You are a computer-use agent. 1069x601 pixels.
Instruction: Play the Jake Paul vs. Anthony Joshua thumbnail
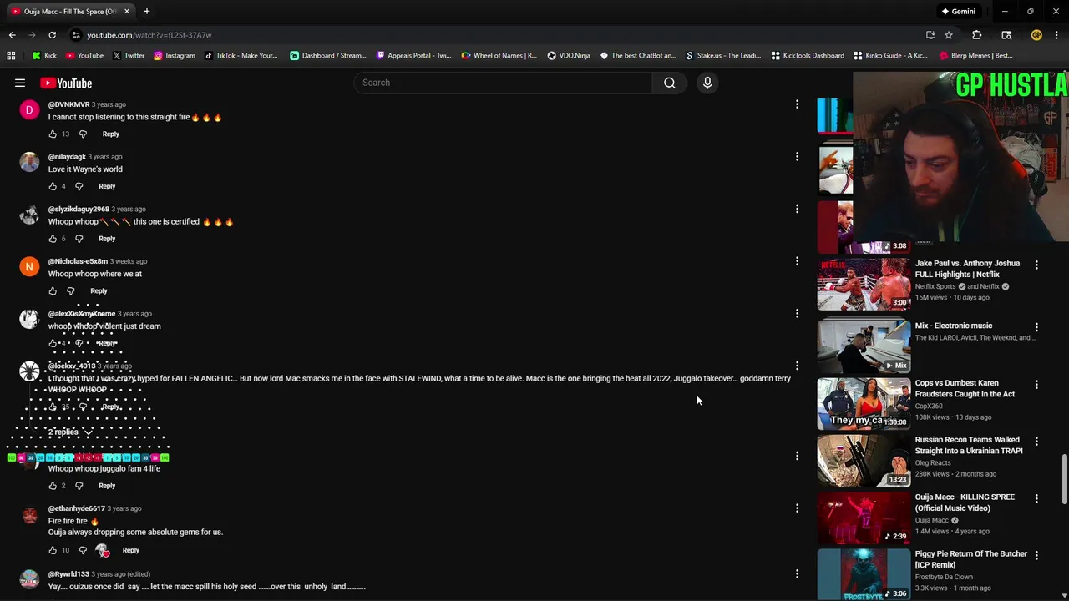point(864,285)
